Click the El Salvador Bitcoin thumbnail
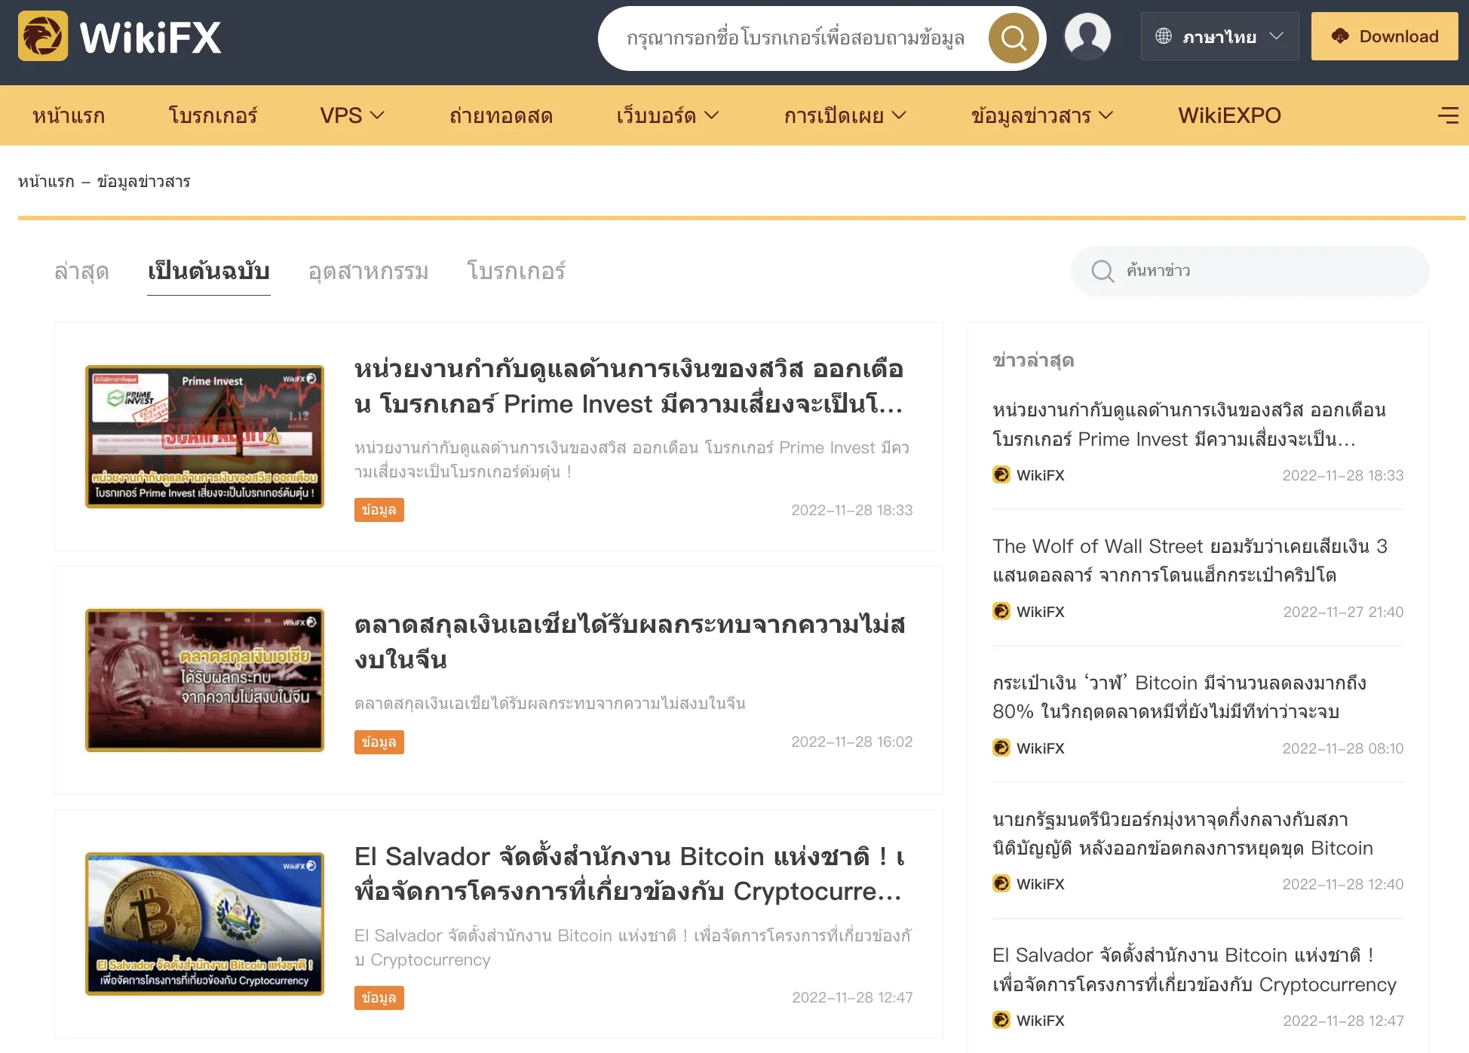 point(205,924)
